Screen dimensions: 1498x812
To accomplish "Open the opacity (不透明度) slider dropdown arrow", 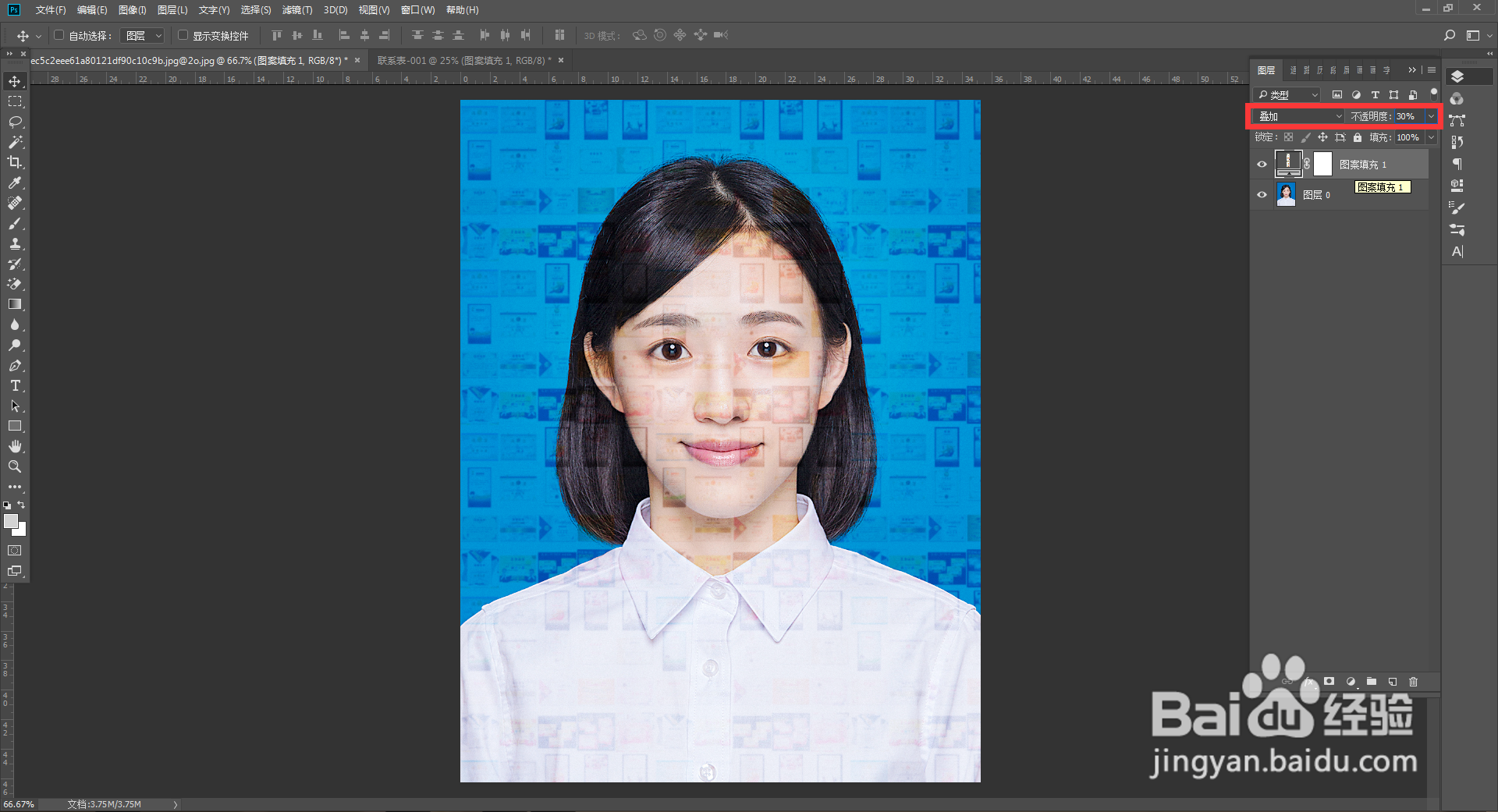I will click(1431, 116).
